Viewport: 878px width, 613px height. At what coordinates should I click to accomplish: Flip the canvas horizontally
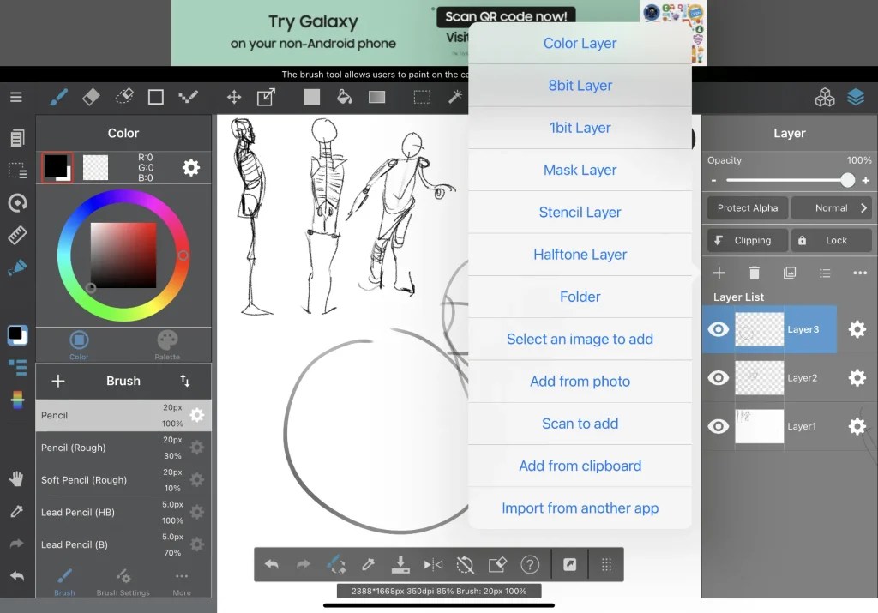point(431,564)
